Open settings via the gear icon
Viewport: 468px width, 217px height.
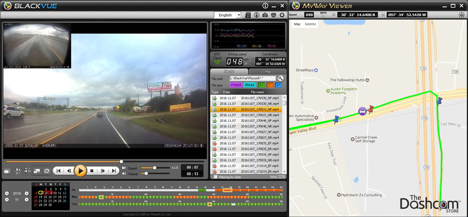coord(282,15)
